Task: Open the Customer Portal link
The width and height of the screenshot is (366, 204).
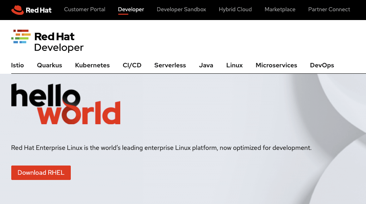Action: pos(84,9)
